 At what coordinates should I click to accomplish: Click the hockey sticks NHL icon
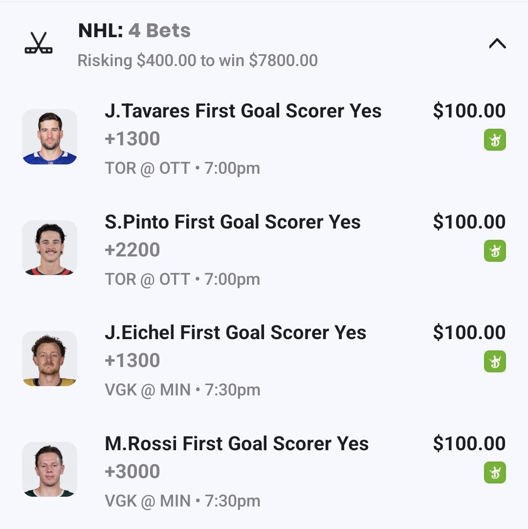[39, 44]
